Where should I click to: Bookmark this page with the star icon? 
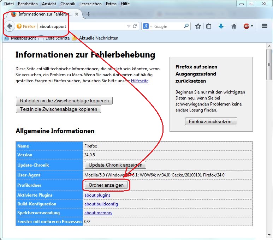point(198,26)
